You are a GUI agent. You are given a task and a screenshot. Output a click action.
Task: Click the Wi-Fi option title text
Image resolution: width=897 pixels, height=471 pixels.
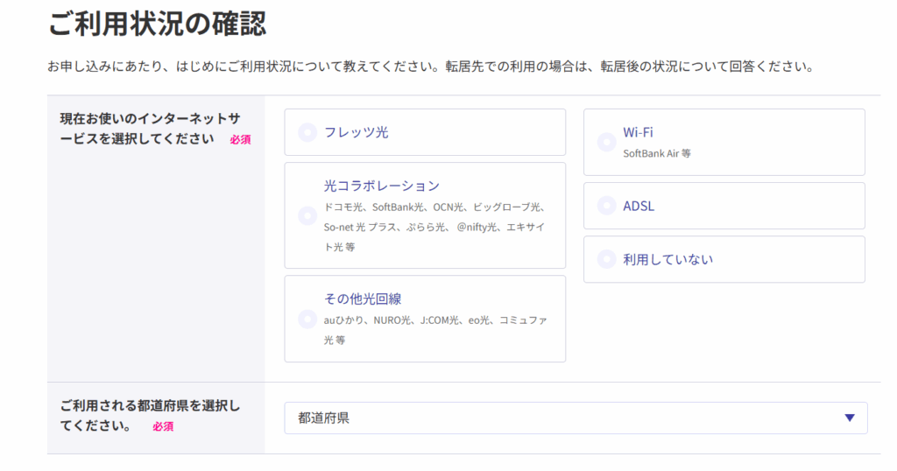638,132
